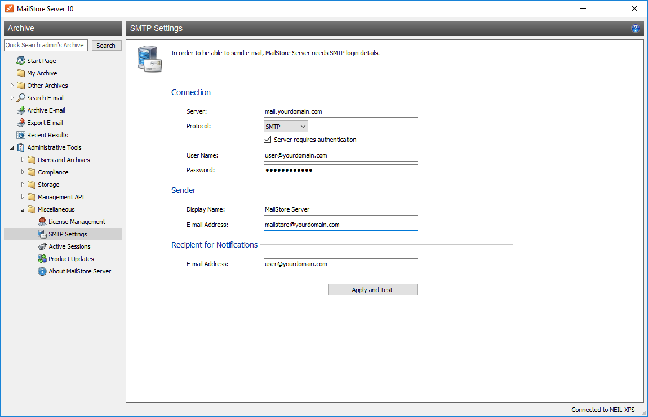Click the Export E-mail icon
The width and height of the screenshot is (648, 417).
[x=21, y=123]
